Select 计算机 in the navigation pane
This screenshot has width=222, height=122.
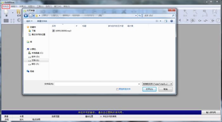[x=31, y=49]
